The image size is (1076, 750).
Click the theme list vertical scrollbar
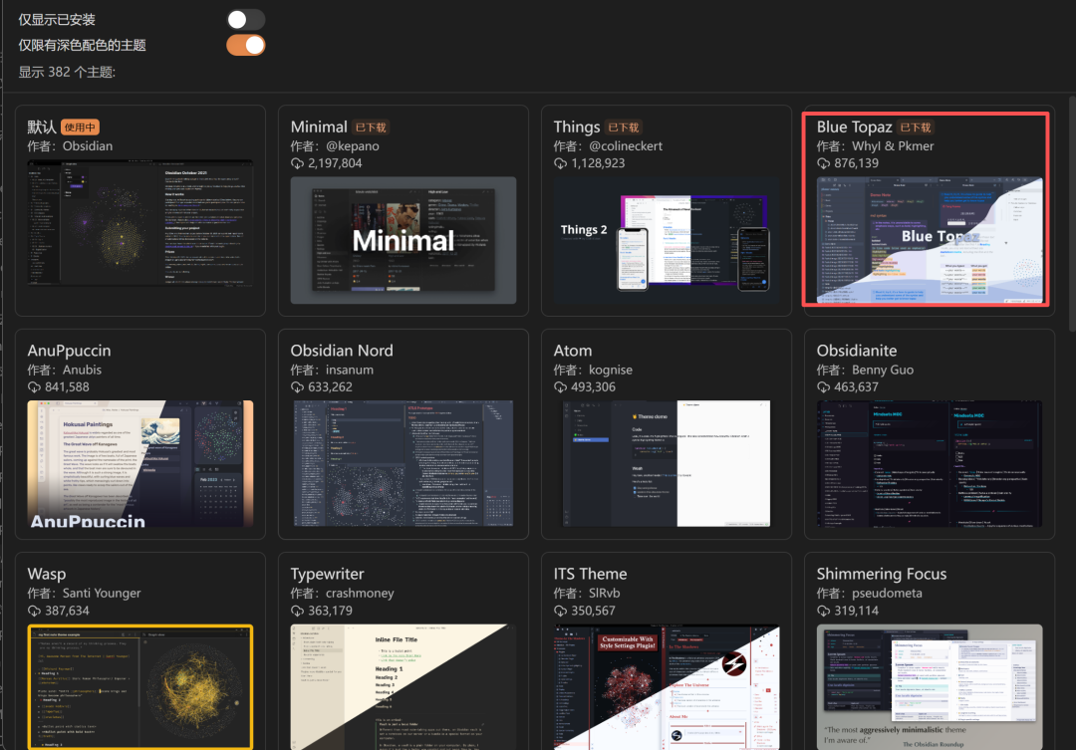click(x=1072, y=213)
